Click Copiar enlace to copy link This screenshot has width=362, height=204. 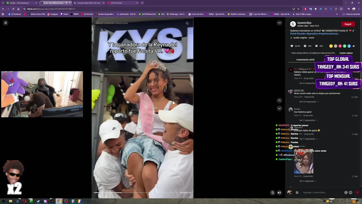click(346, 53)
